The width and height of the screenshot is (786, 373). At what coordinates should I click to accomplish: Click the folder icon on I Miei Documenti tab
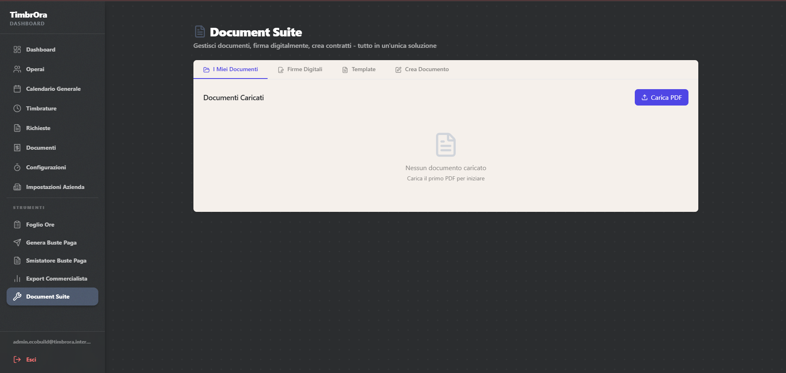coord(207,70)
